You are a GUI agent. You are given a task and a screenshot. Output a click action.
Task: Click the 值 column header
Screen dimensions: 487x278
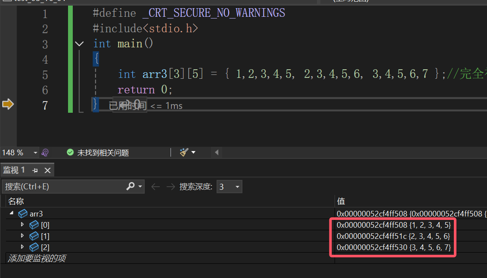pyautogui.click(x=341, y=201)
